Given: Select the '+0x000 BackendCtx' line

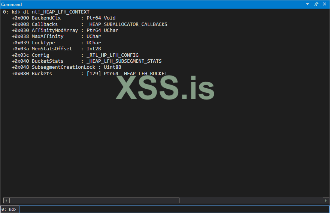Looking at the screenshot, I should tap(64, 18).
